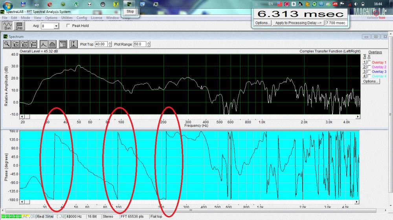The image size is (393, 220).
Task: Decrease Plot Range with down spinner
Action: tap(149, 46)
